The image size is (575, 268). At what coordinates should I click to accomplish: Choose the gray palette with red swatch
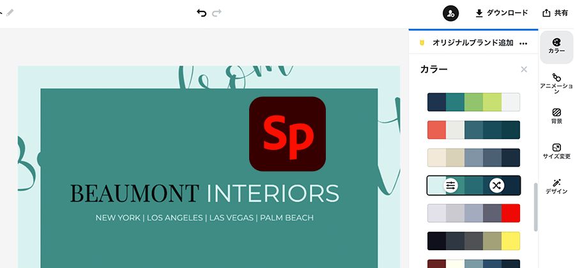tap(473, 213)
